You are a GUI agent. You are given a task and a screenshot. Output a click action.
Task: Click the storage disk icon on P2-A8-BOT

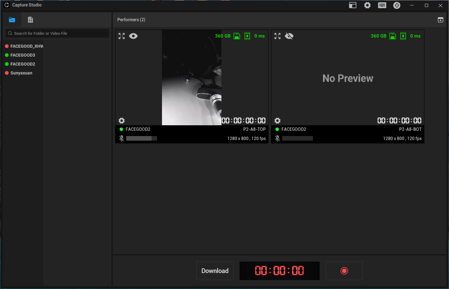(393, 36)
